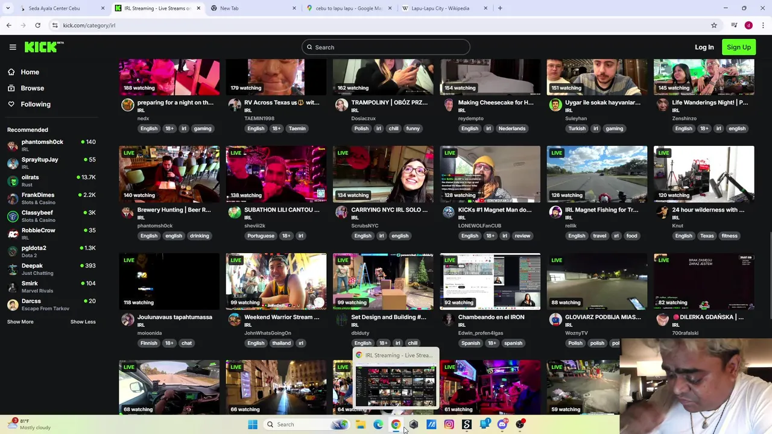This screenshot has width=772, height=434.
Task: Open the weather widget showing Mostly cloudy
Action: (29, 424)
